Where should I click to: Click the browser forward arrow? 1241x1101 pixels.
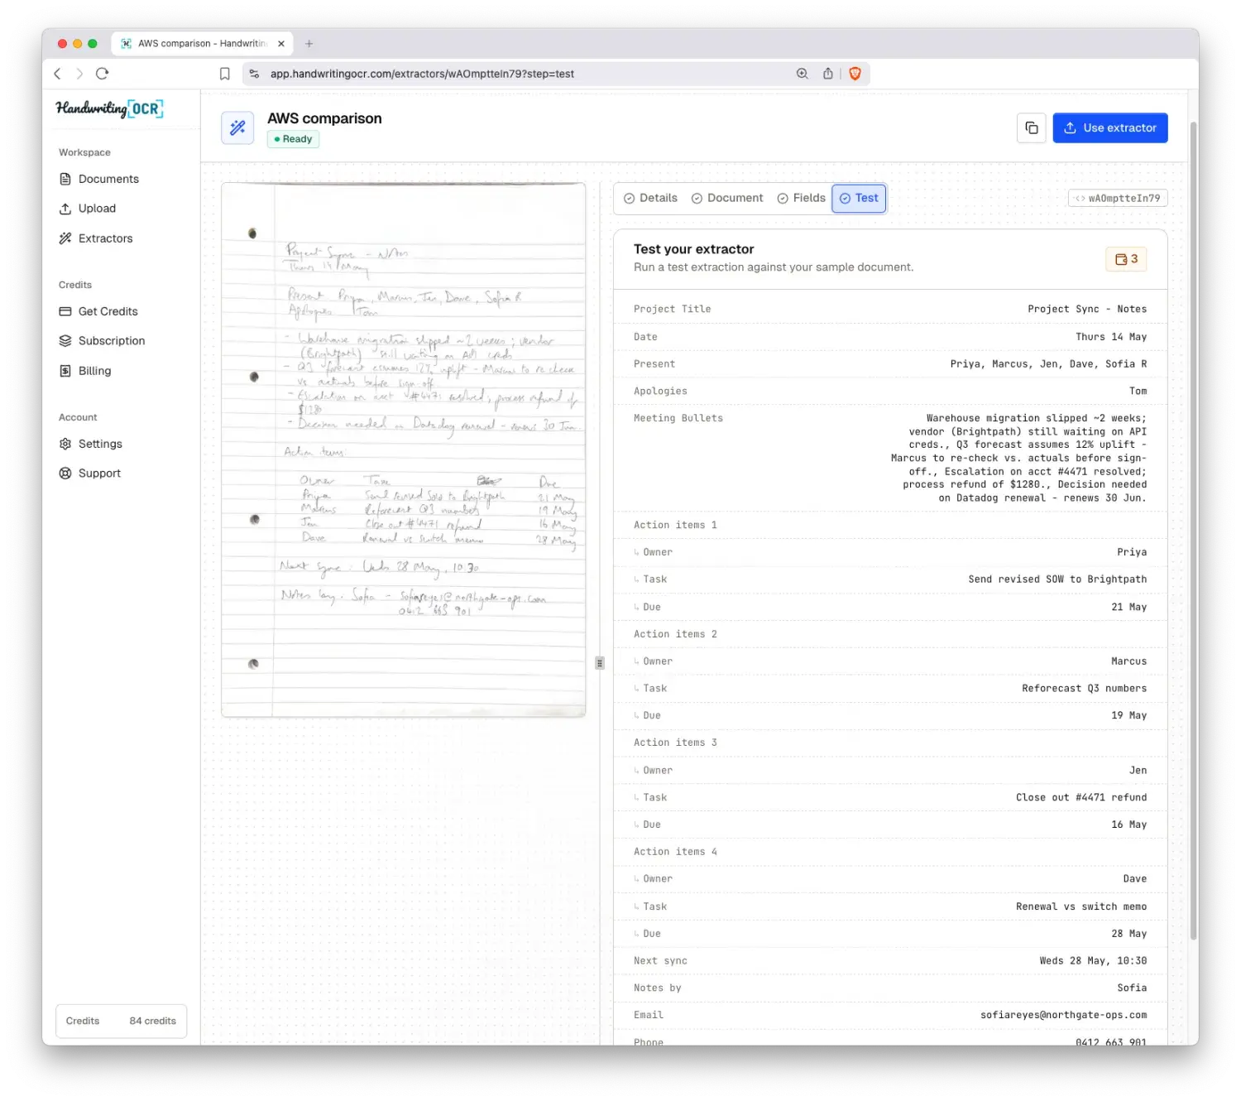point(79,74)
